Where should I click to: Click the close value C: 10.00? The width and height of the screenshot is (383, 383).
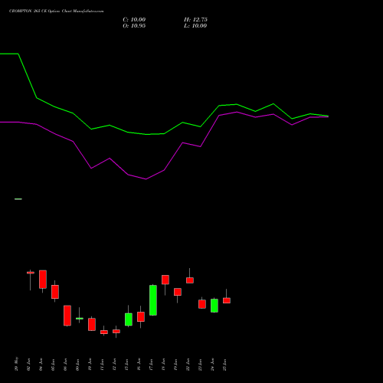[134, 20]
